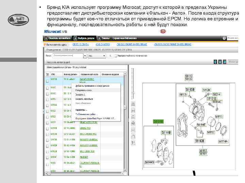Tick the checkbox for row 58114A
The height and width of the screenshot is (183, 245).
tap(47, 105)
